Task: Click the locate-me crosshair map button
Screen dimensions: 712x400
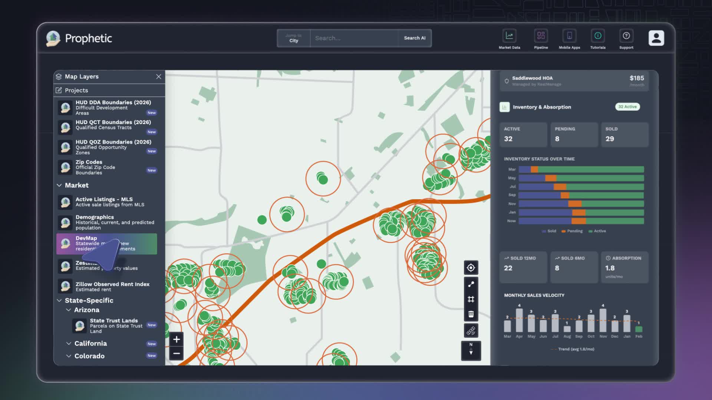Action: tap(471, 268)
